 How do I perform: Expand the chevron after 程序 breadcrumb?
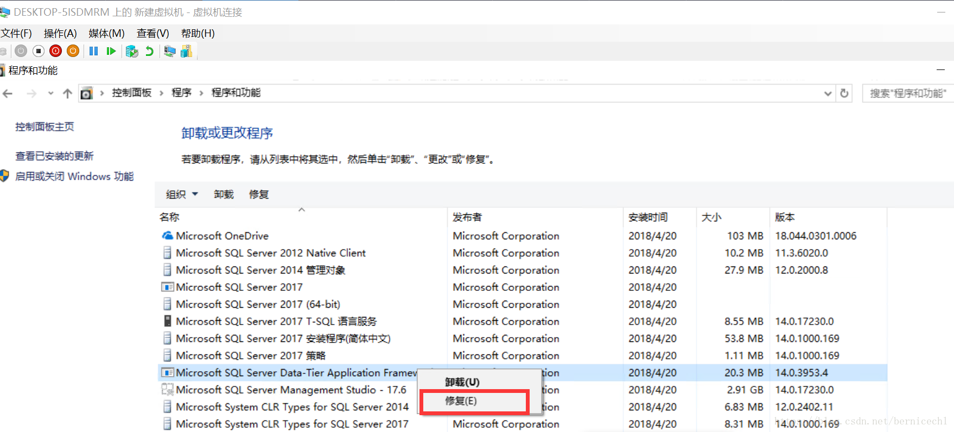[201, 93]
